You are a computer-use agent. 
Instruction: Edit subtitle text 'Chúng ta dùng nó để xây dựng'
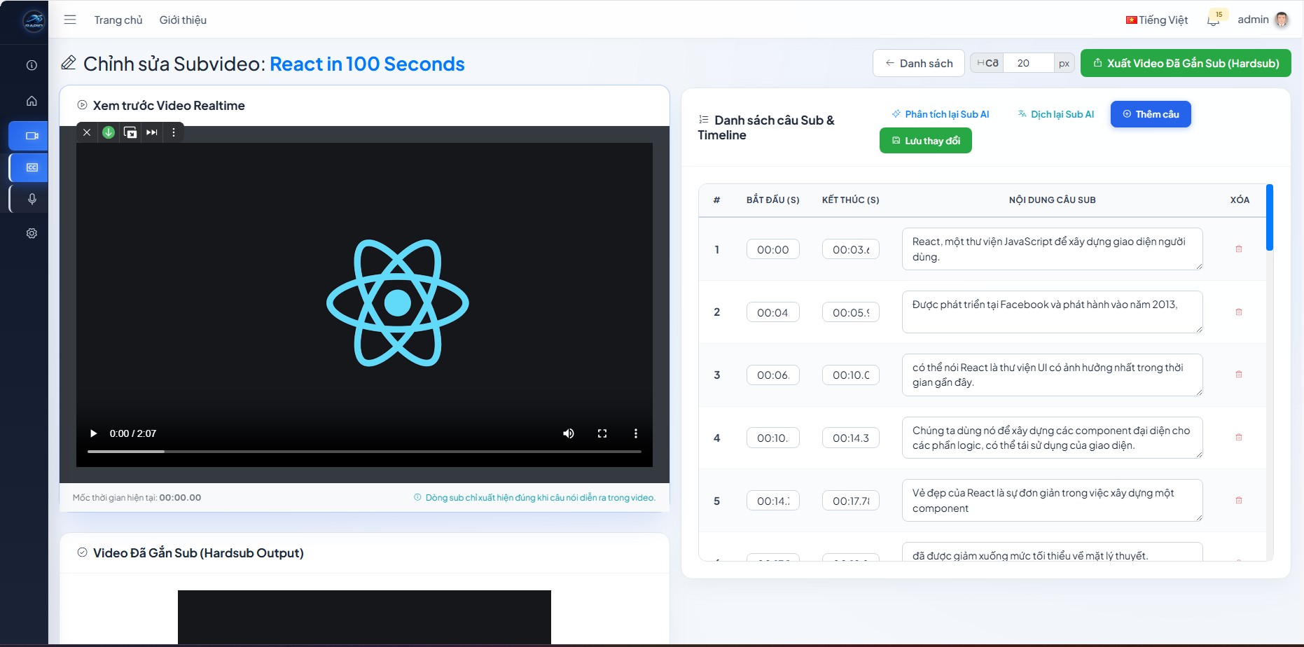[x=1053, y=438]
